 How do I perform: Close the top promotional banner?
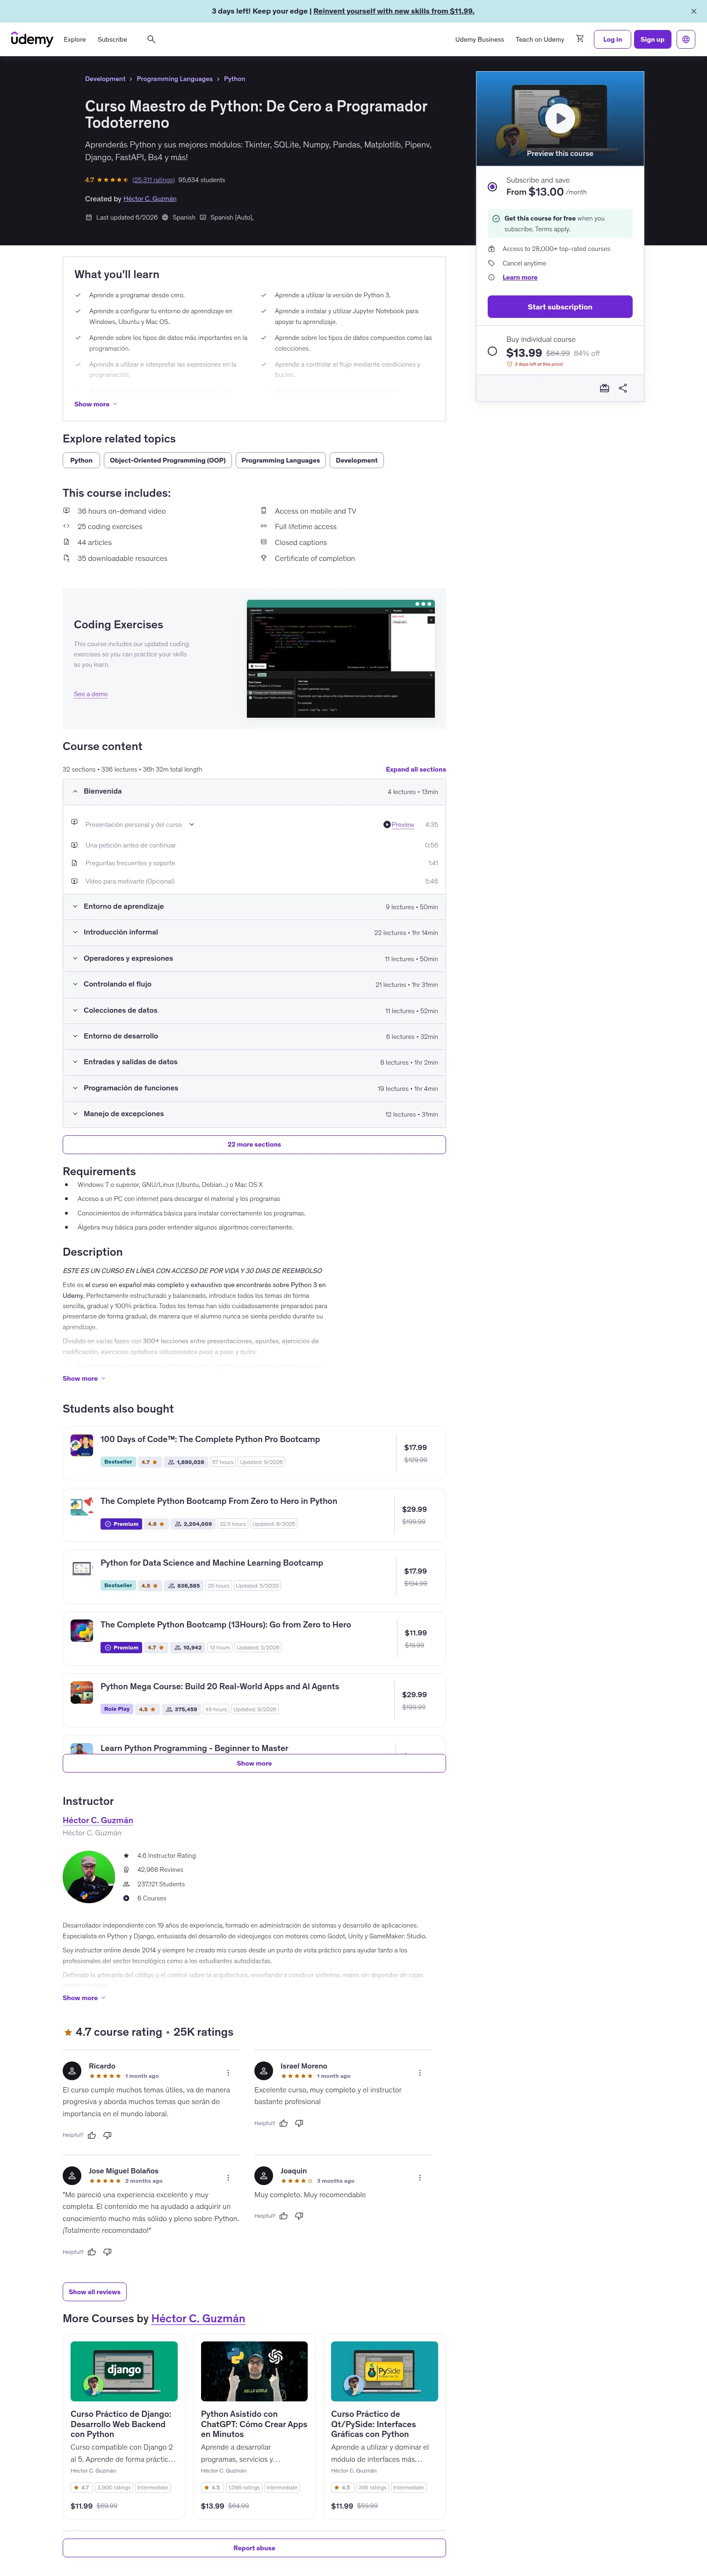coord(694,11)
